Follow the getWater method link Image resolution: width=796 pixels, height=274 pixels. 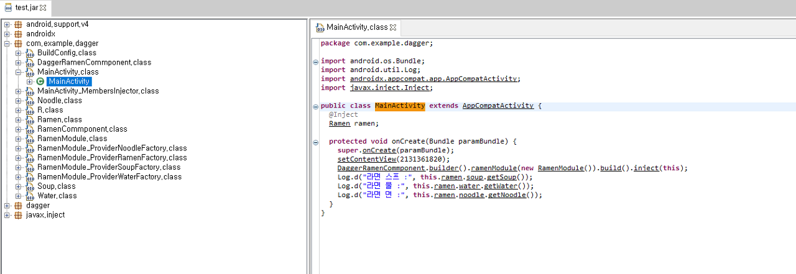(x=502, y=186)
